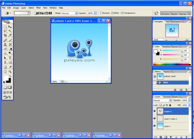Select the Open history state
Screen dimensions: 194x139
coord(171,82)
